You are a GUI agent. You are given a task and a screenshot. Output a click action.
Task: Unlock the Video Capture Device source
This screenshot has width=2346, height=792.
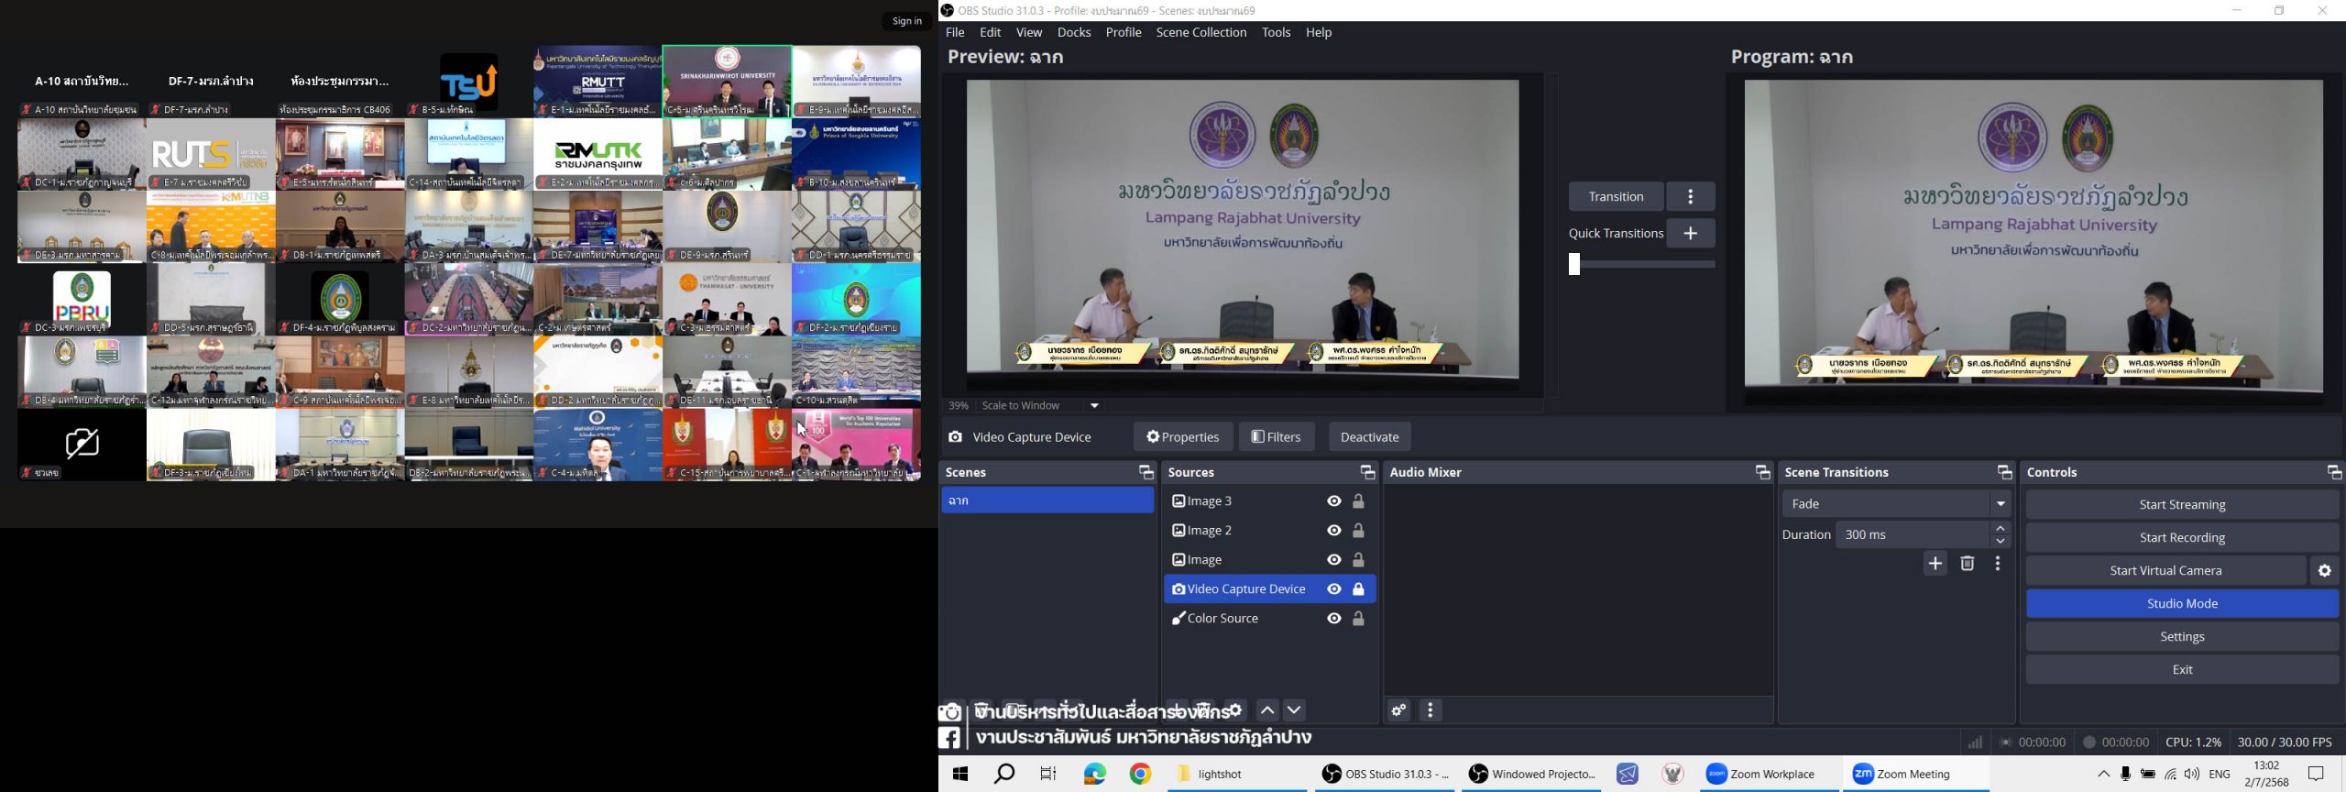[1359, 589]
